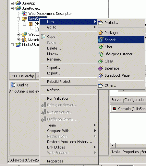Click the Copy icon in context menu
146x166 pixels.
[44, 37]
